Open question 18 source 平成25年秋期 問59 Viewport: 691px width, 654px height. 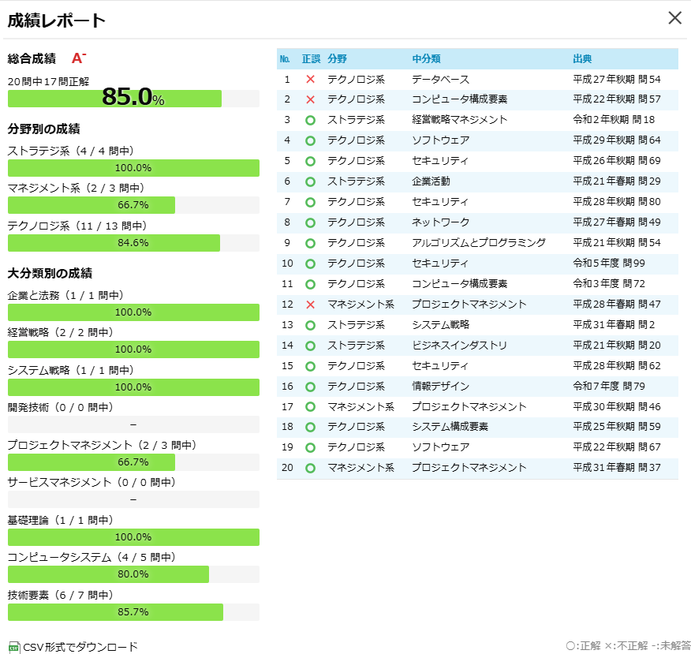(x=616, y=427)
